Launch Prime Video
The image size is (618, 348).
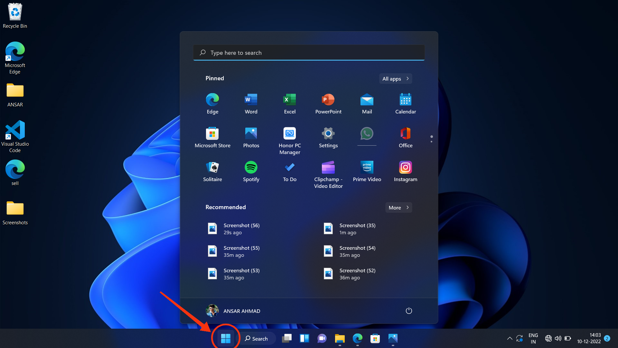(367, 171)
